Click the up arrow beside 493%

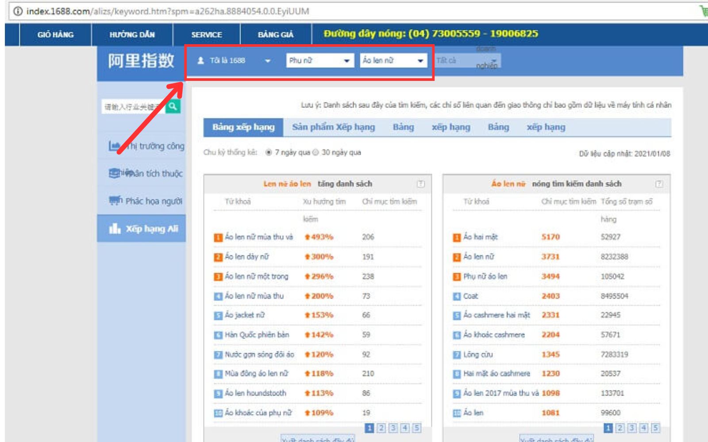point(307,237)
